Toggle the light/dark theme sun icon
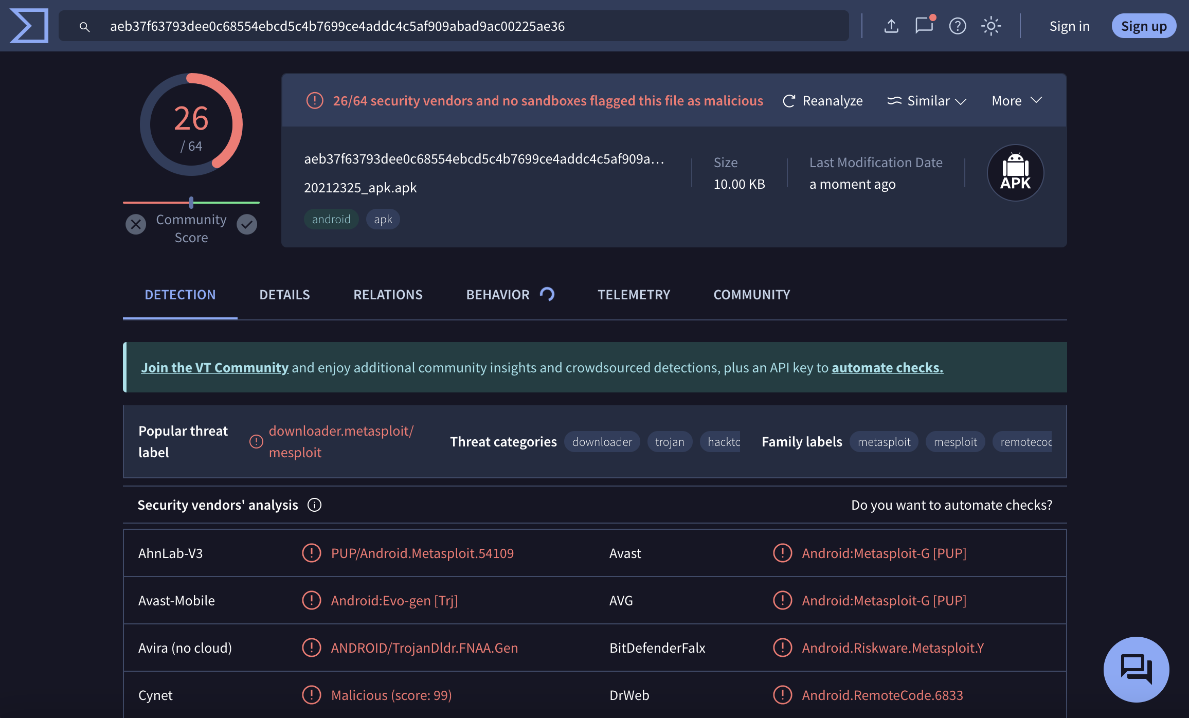 click(x=990, y=26)
